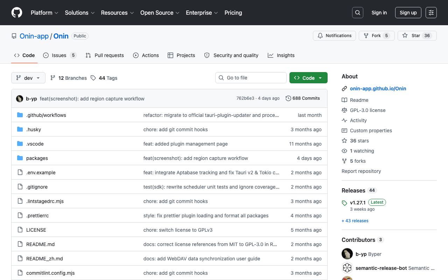Open the Releases heading link

(353, 190)
